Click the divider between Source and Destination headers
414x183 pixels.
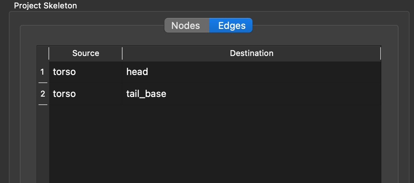122,53
